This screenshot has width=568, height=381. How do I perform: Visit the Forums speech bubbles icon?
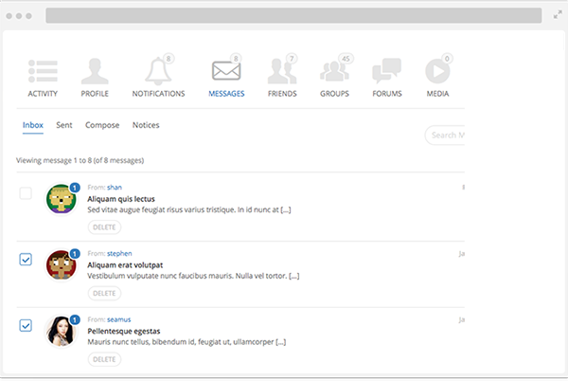[x=386, y=71]
